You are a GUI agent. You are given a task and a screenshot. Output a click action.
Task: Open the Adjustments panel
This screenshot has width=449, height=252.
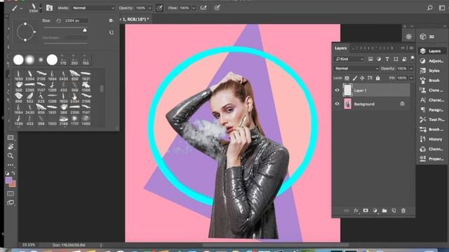pyautogui.click(x=432, y=61)
